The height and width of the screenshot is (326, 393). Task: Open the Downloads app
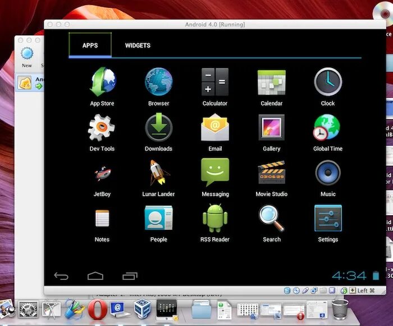(x=159, y=132)
